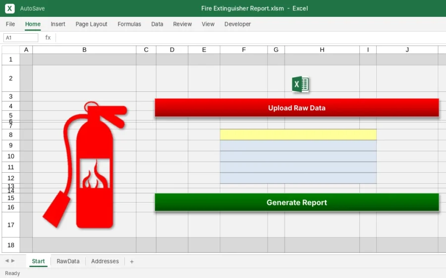Select column J header
Viewport: 446px width, 278px height.
(407, 50)
